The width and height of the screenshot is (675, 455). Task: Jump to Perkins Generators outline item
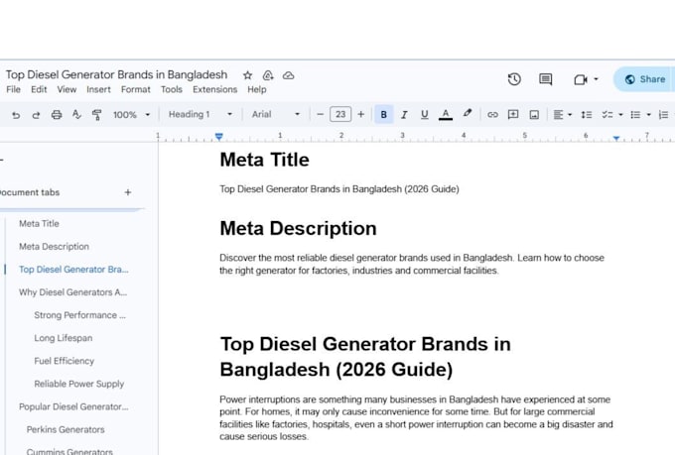pos(66,429)
